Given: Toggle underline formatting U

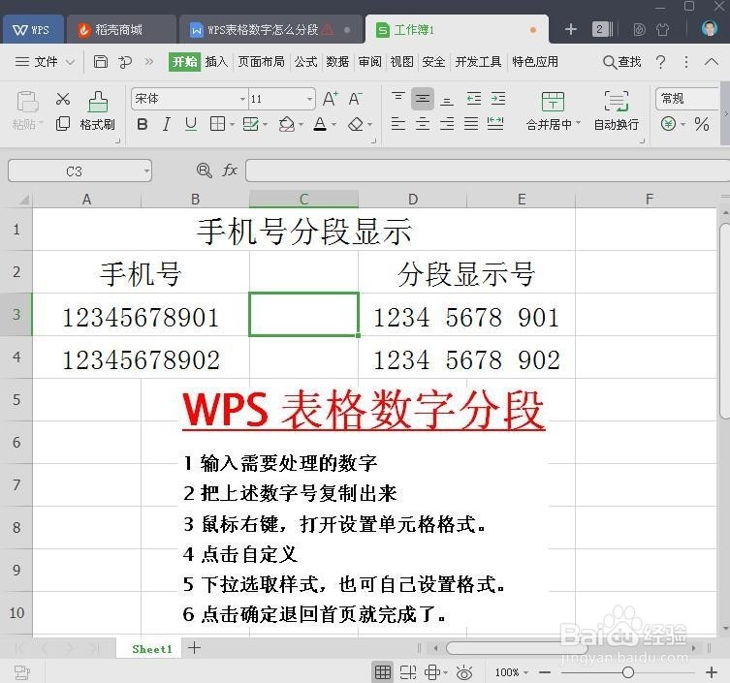Looking at the screenshot, I should click(190, 124).
